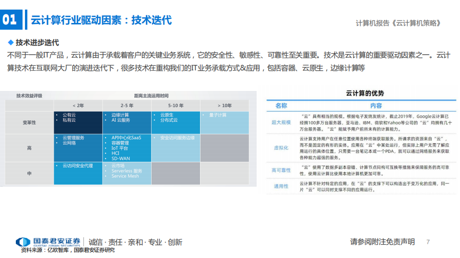Image resolution: width=460 pixels, height=258 pixels.
Task: Click the 容器管理 entry
Action: click(120, 143)
